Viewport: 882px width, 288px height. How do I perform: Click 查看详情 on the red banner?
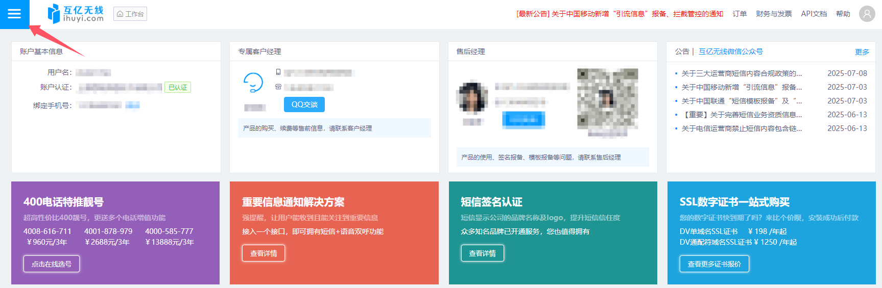click(264, 253)
